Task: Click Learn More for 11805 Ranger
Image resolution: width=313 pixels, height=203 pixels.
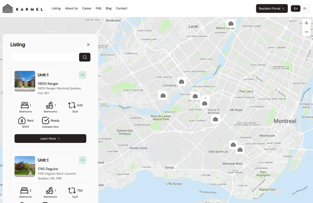Action: point(50,138)
